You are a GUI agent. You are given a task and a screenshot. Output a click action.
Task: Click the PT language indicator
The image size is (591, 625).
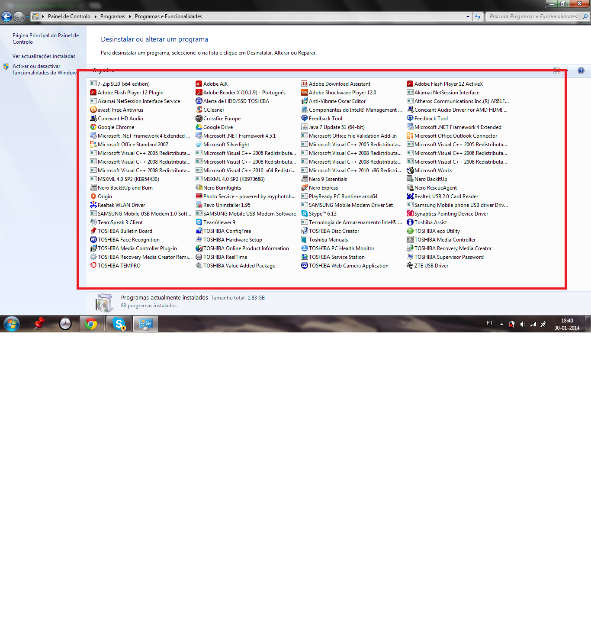click(x=490, y=323)
